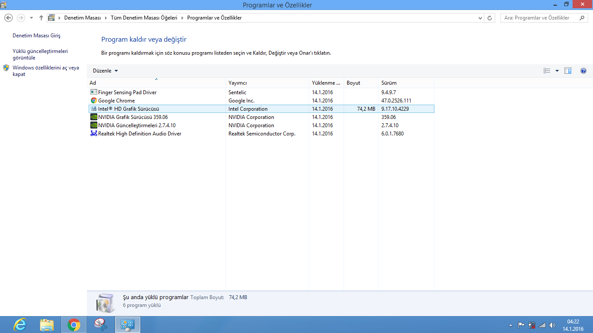Toggle the preview pane icon
The width and height of the screenshot is (593, 333).
coord(568,71)
